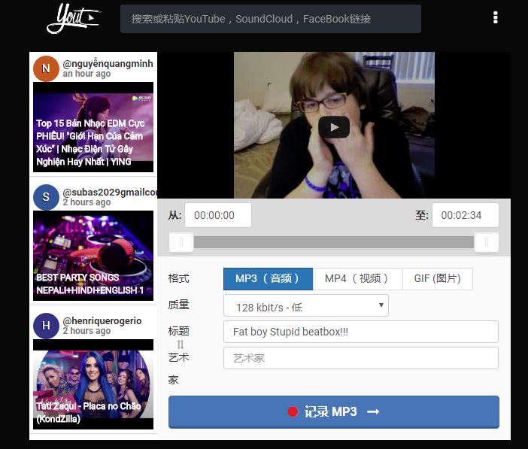Click the right trim slider handle
The height and width of the screenshot is (449, 528).
pyautogui.click(x=487, y=242)
